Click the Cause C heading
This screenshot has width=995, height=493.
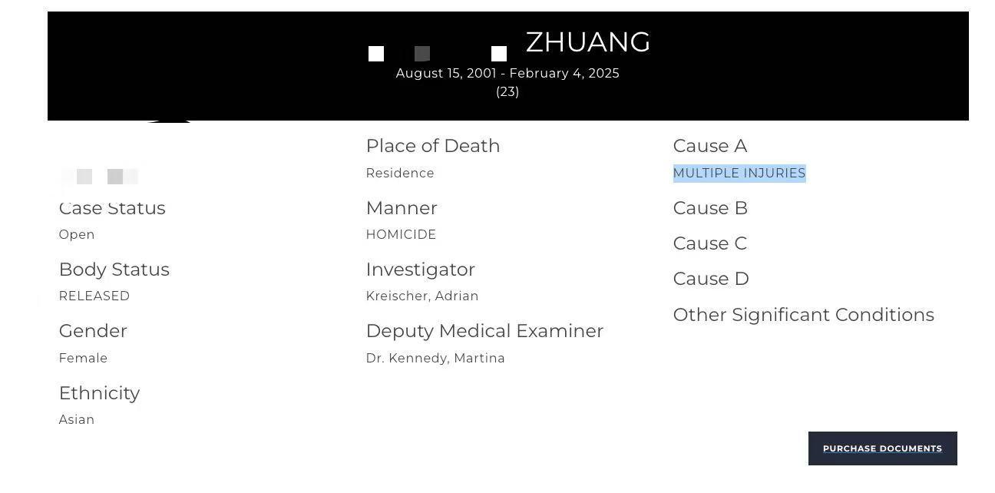click(x=709, y=243)
